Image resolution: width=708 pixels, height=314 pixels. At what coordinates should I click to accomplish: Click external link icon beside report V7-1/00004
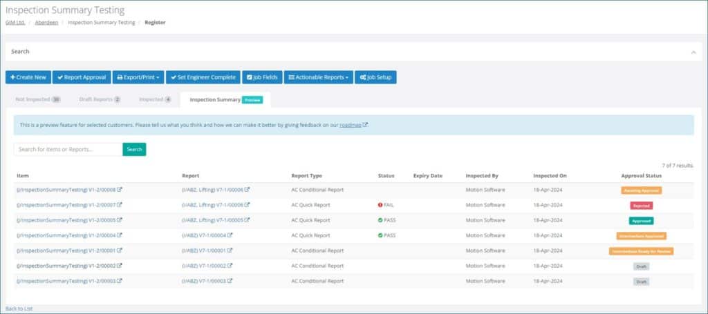[x=230, y=235]
